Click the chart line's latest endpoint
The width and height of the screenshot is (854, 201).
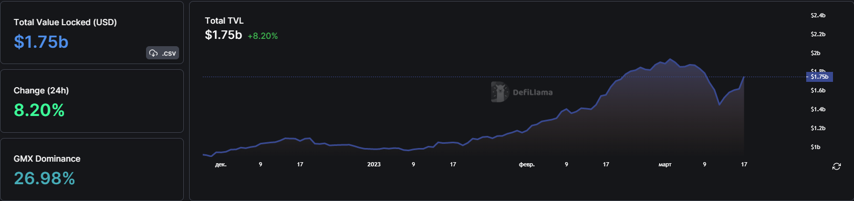click(744, 77)
